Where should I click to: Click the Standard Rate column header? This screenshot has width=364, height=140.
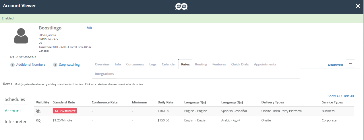64,102
